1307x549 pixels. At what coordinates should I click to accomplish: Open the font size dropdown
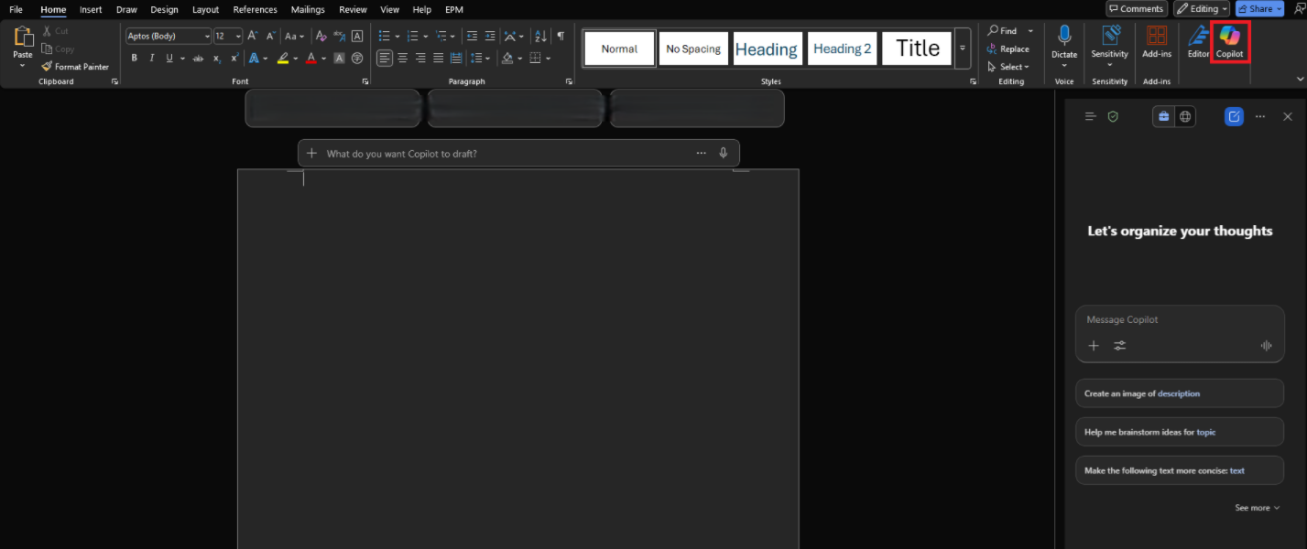point(238,36)
